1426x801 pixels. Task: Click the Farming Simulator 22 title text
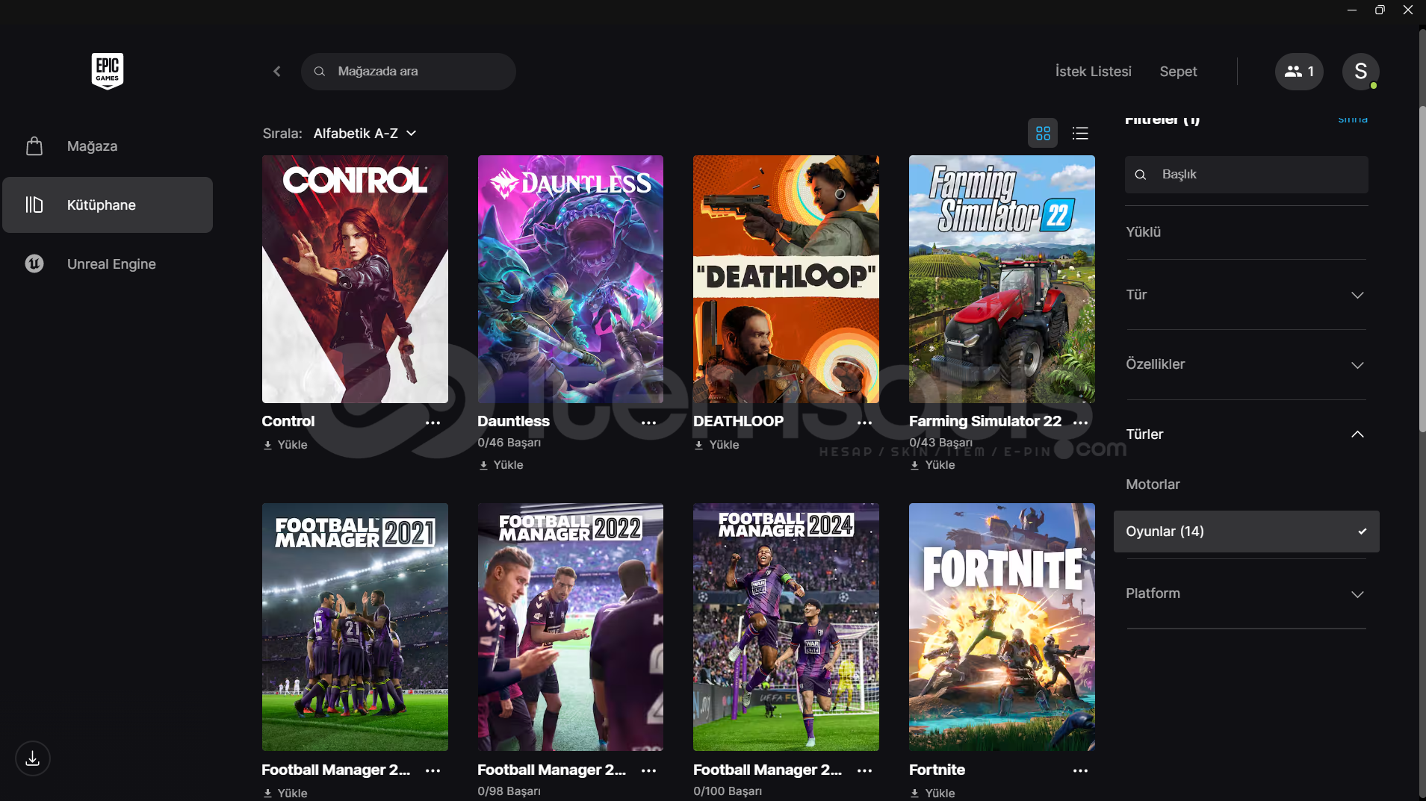(x=985, y=421)
